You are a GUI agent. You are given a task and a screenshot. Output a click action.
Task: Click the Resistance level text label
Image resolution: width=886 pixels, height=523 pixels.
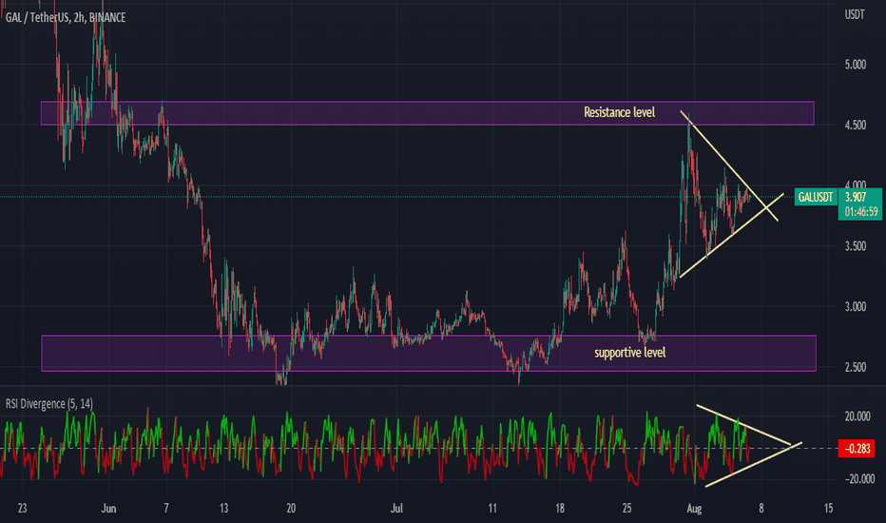tap(619, 112)
